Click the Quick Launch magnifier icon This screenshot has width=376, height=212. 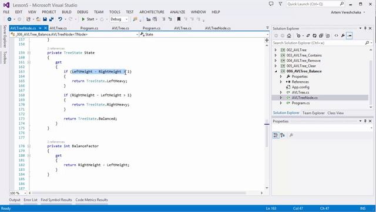[x=342, y=4]
